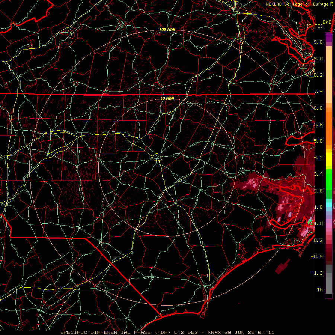Viewport: 335px width, 335px height.
Task: Click the 9.0 value on the color scale
Action: [318, 58]
